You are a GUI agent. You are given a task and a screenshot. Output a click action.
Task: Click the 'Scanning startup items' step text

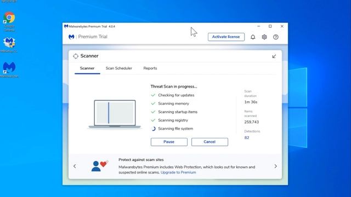pyautogui.click(x=178, y=112)
